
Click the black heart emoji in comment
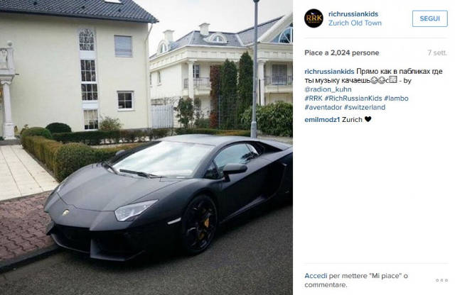(368, 119)
